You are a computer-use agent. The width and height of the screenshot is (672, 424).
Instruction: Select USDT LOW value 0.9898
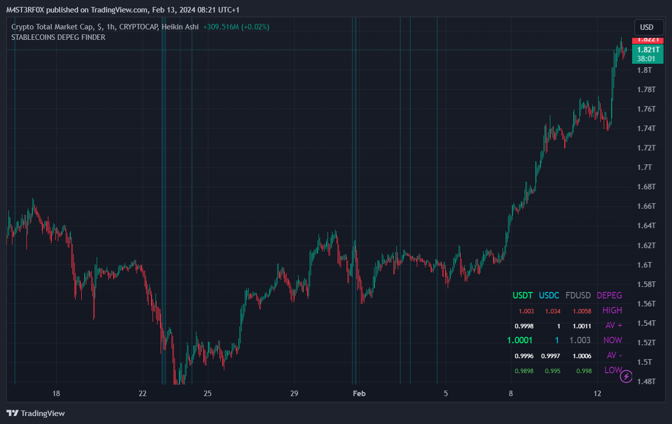tap(524, 371)
